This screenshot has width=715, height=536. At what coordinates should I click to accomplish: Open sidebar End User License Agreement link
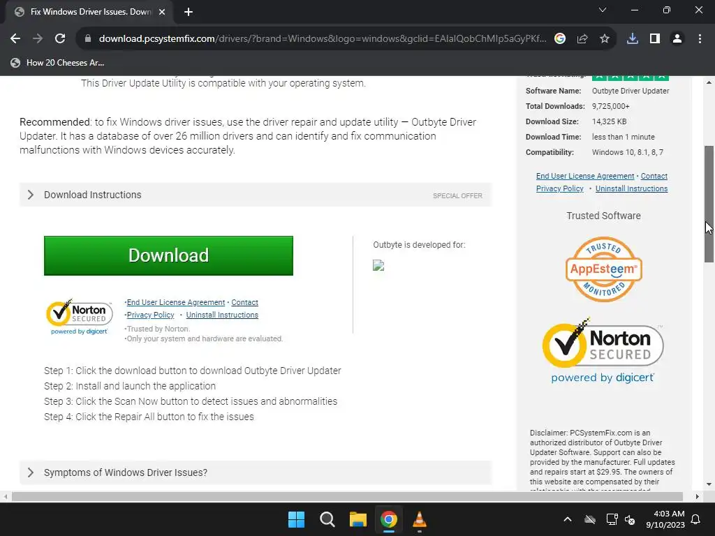pos(585,176)
